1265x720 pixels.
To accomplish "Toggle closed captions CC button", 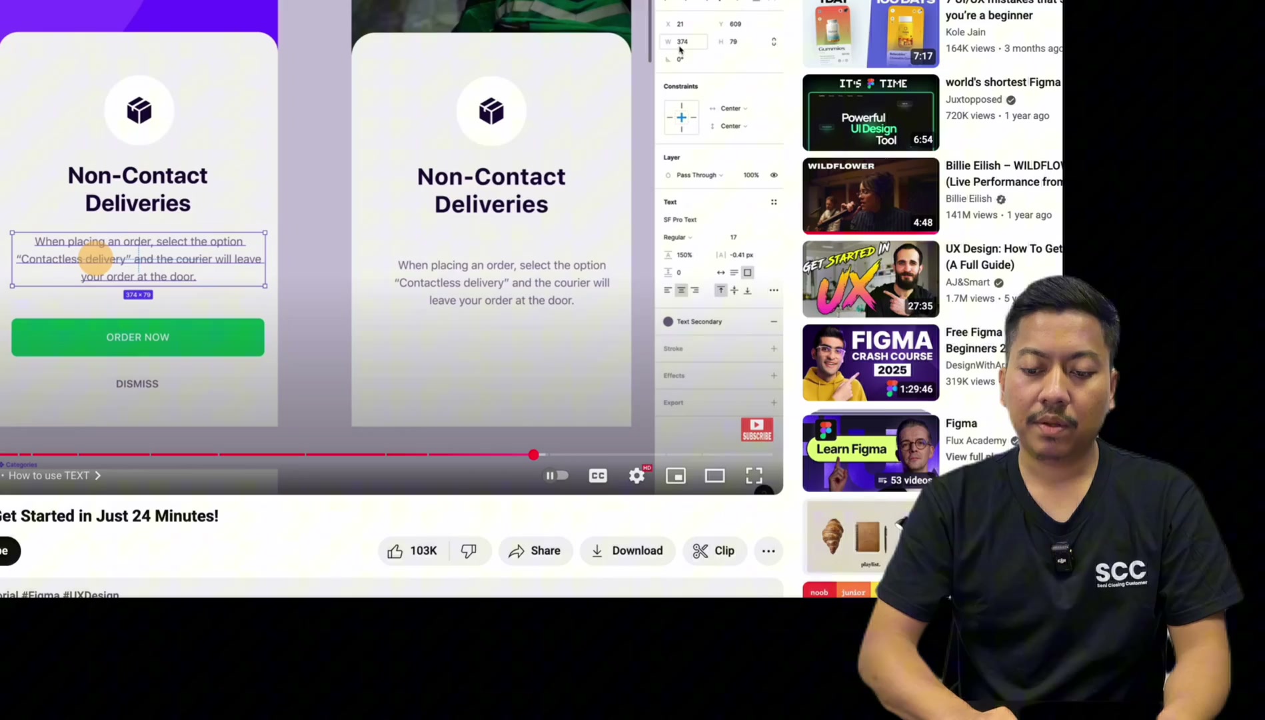I will tap(598, 475).
